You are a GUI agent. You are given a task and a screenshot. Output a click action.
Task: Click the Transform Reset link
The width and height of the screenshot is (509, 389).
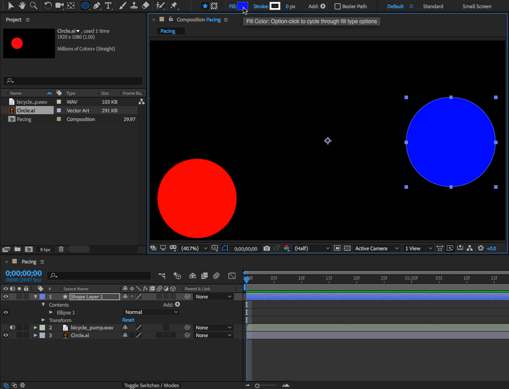(x=128, y=320)
